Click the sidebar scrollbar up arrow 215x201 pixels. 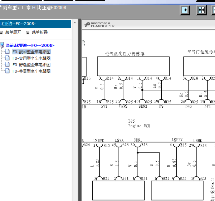coord(75,23)
